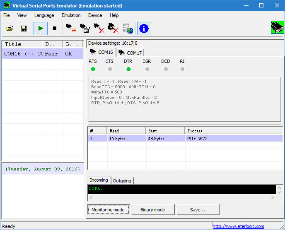285x230 pixels.
Task: Toggle the CTS signal indicator
Action: (x=110, y=69)
